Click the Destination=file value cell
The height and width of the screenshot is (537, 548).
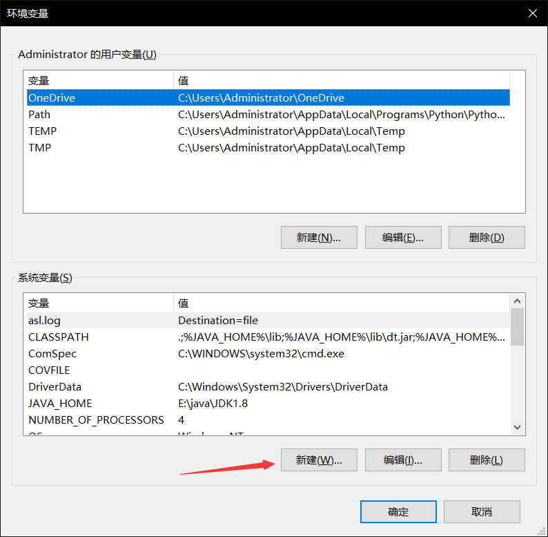tap(218, 320)
